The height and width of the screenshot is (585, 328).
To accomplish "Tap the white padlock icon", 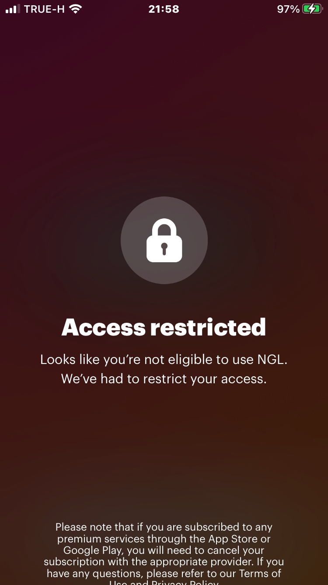I will pyautogui.click(x=164, y=241).
